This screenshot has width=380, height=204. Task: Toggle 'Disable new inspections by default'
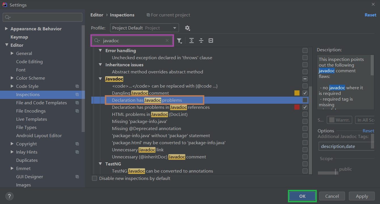tap(94, 178)
